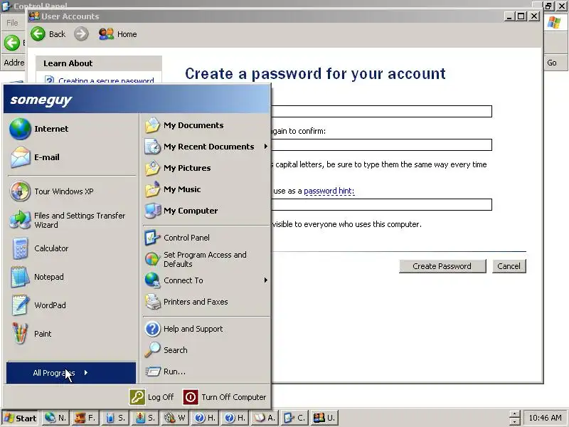Switch to the F. taskbar item
The image size is (569, 427).
85,418
